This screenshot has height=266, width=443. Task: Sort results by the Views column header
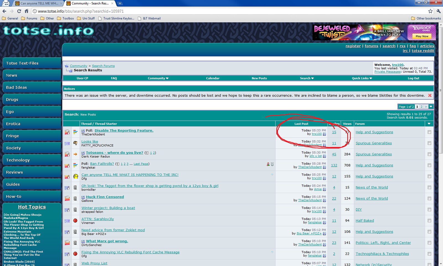click(347, 124)
